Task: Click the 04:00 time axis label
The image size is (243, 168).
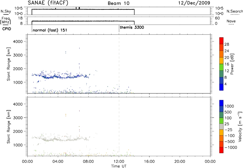Action: (x=58, y=162)
